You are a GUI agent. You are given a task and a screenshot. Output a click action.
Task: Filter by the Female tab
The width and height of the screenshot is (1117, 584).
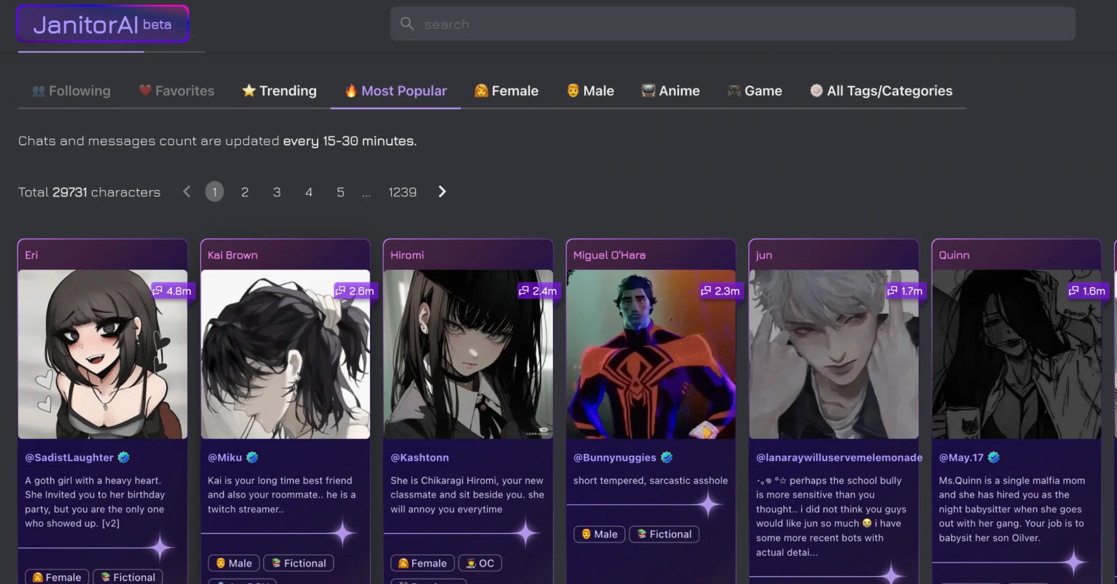(506, 91)
